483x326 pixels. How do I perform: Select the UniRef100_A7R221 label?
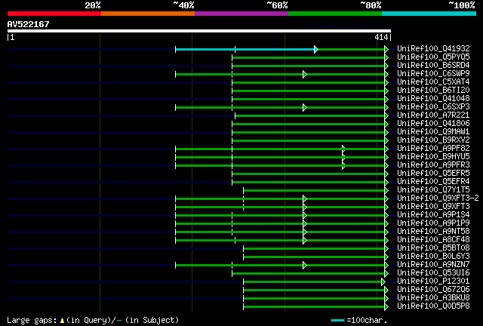433,115
